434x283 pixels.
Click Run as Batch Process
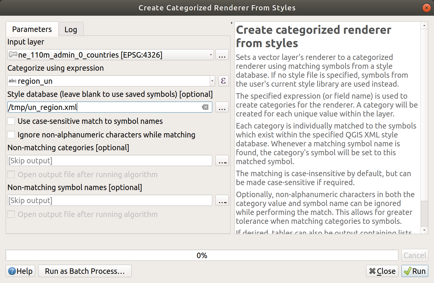[x=85, y=271]
